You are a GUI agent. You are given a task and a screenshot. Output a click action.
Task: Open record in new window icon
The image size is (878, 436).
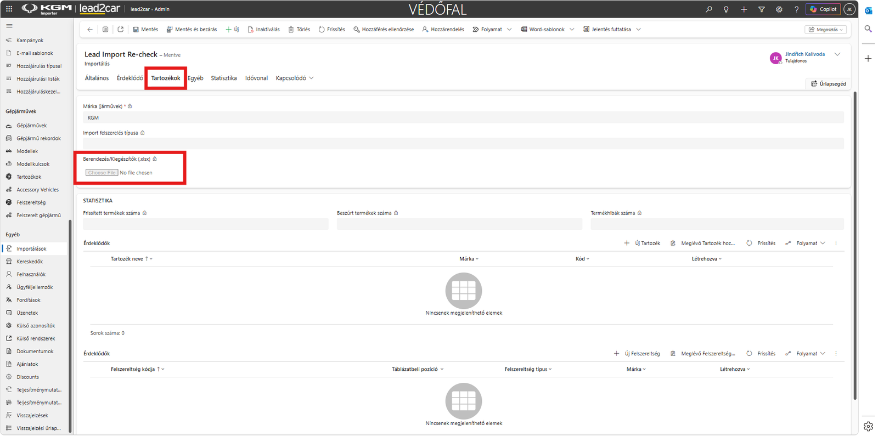[121, 30]
